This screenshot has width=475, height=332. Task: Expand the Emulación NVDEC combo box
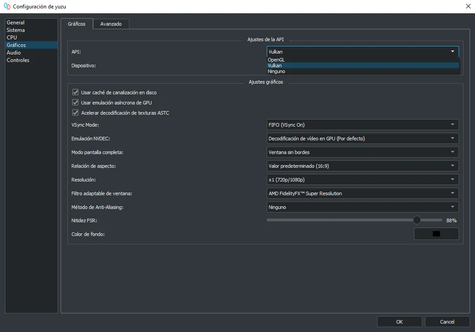(362, 139)
